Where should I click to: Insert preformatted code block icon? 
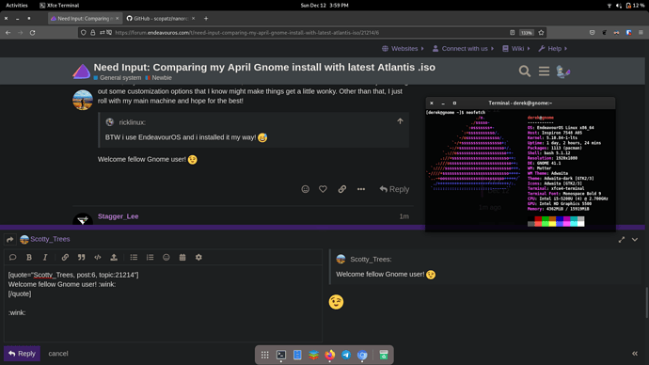coord(98,257)
